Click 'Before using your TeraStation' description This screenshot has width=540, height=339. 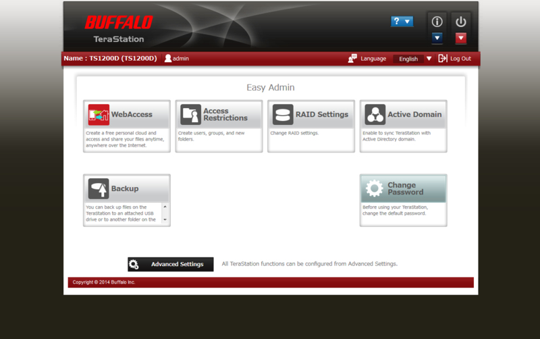(x=395, y=210)
